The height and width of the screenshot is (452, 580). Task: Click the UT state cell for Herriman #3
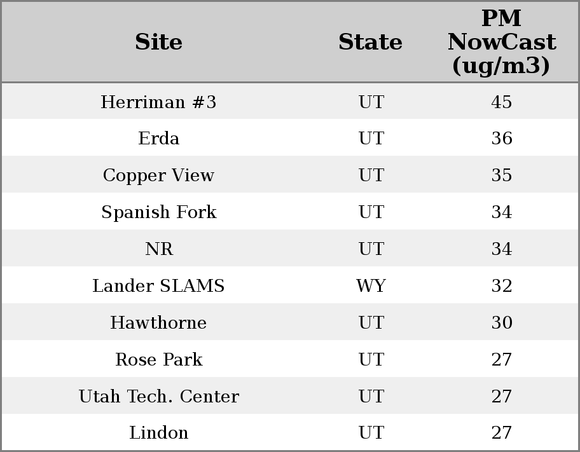coord(371,102)
